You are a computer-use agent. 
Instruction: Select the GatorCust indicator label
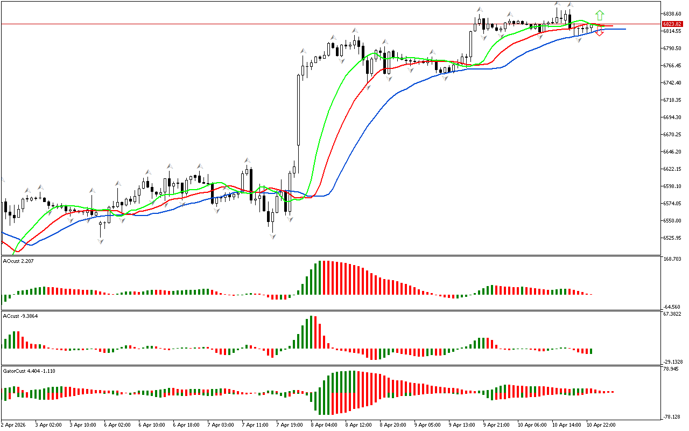coord(29,371)
